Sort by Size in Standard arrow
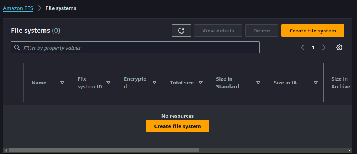 (258, 83)
